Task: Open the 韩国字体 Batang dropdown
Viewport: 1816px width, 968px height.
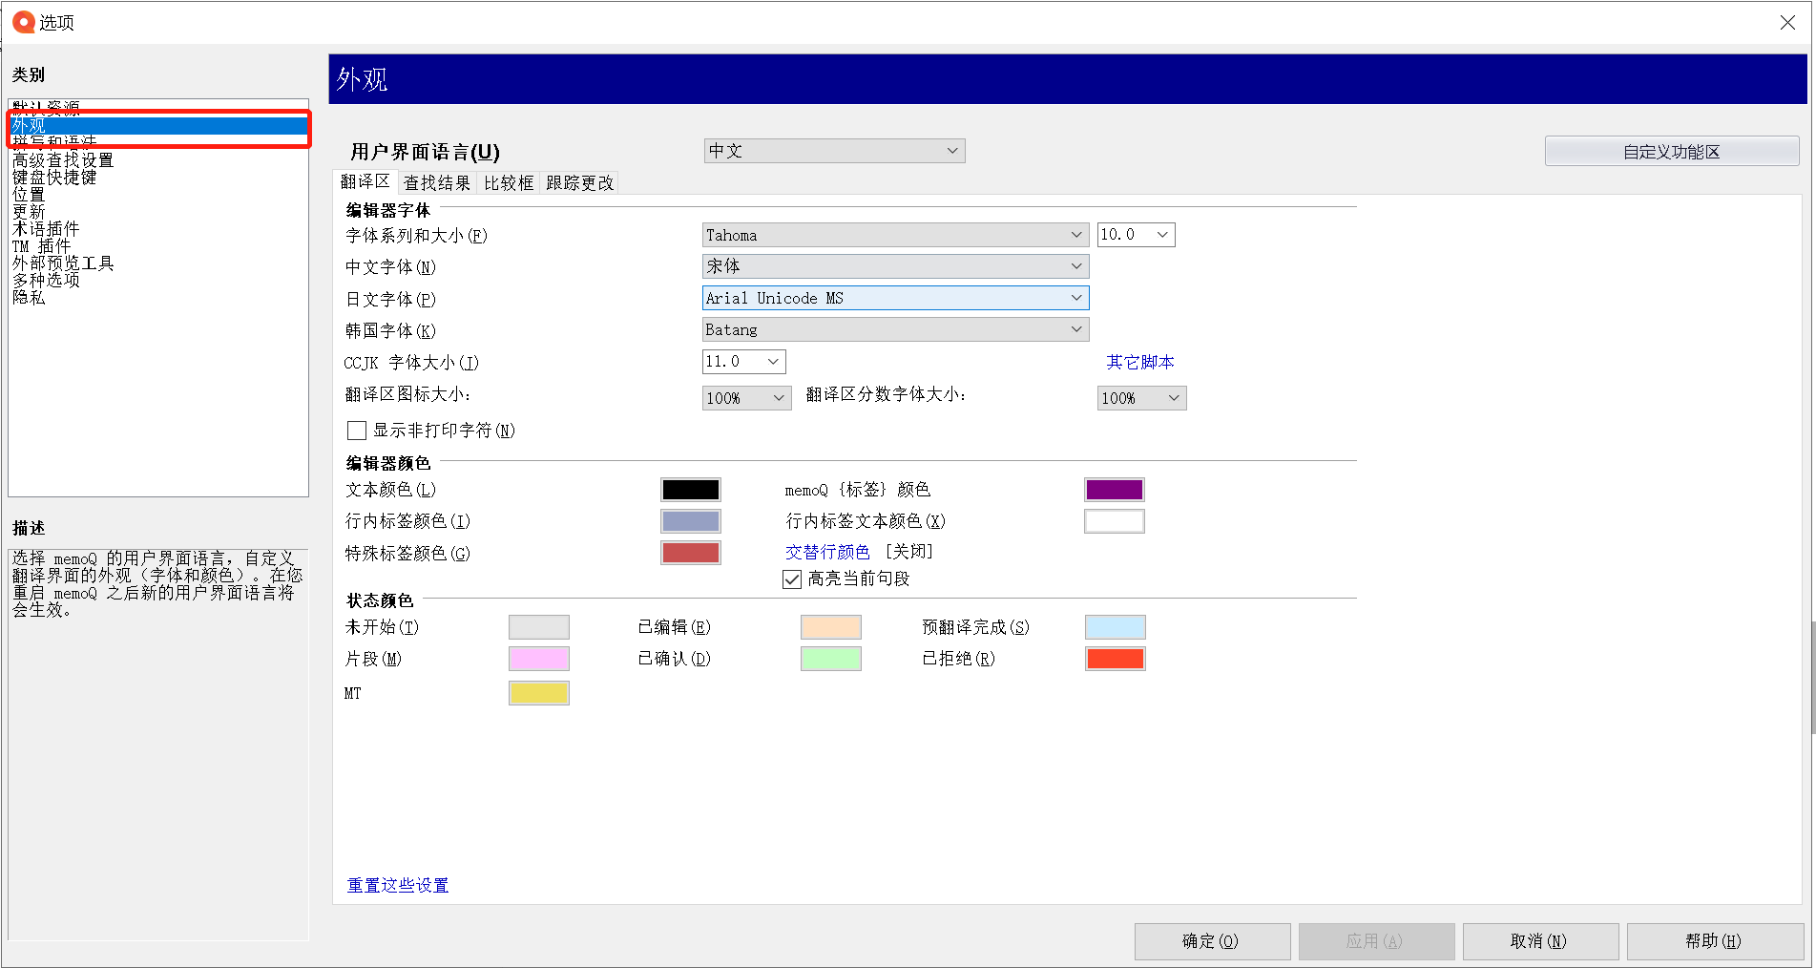Action: click(x=895, y=329)
